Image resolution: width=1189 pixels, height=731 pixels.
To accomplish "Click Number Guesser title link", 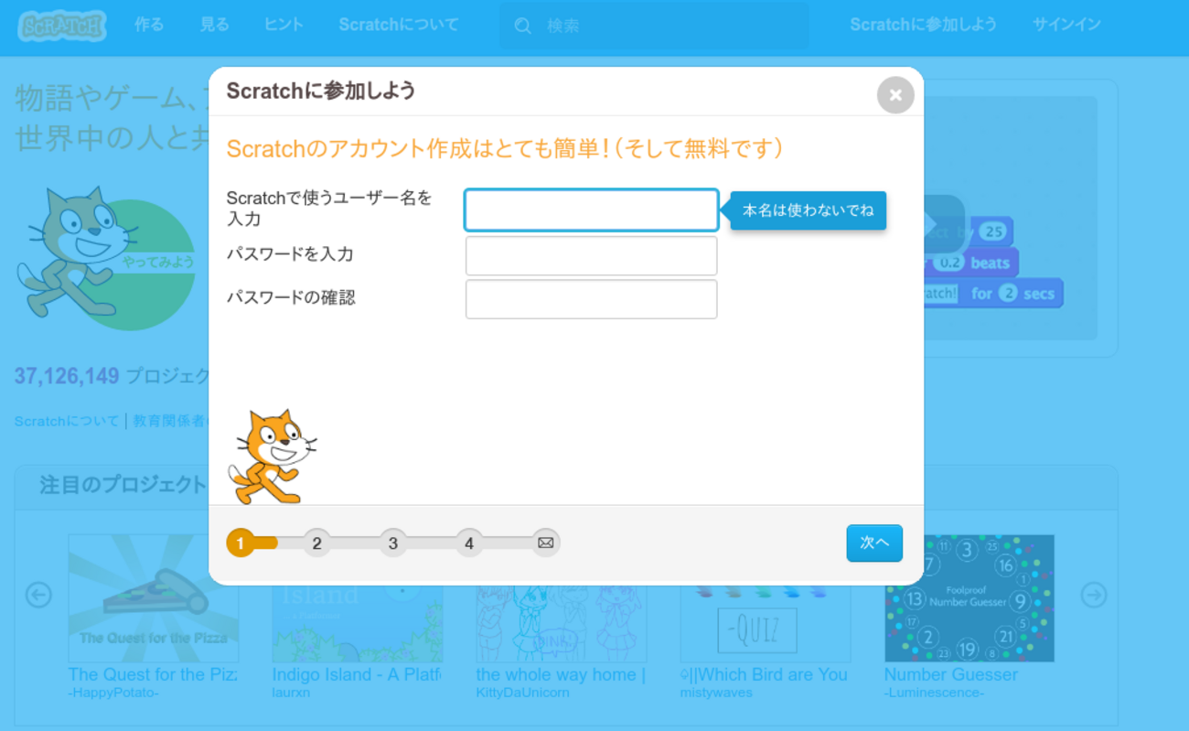I will [951, 674].
